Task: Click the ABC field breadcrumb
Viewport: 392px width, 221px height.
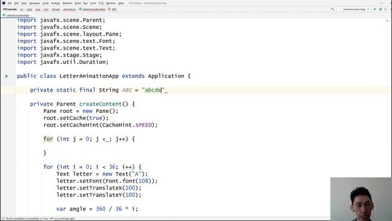Action: pos(113,9)
